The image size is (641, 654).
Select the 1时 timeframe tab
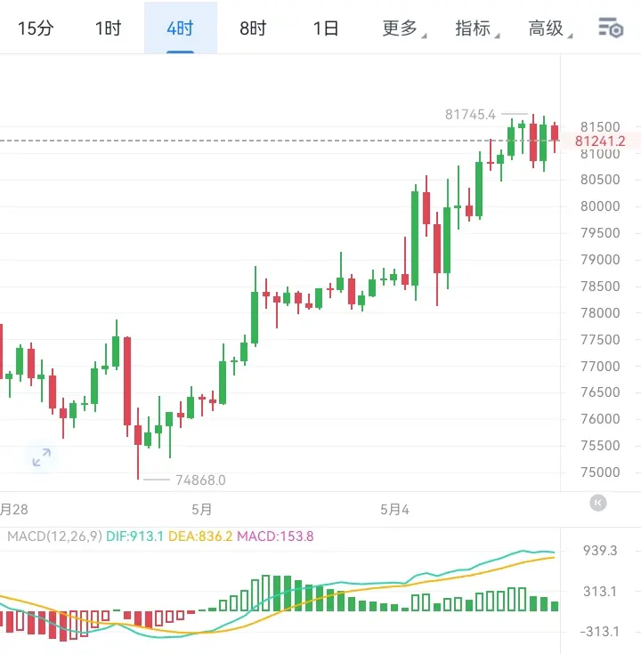(108, 28)
